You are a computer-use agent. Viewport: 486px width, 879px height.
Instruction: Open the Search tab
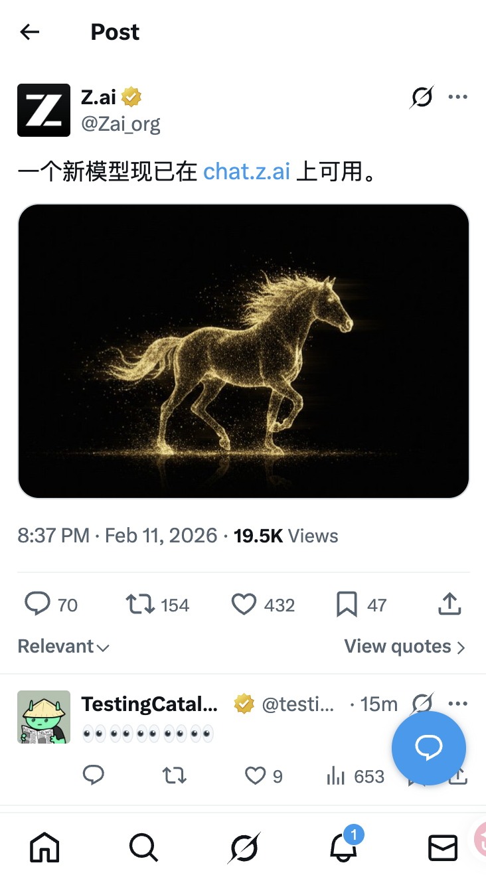[x=143, y=847]
